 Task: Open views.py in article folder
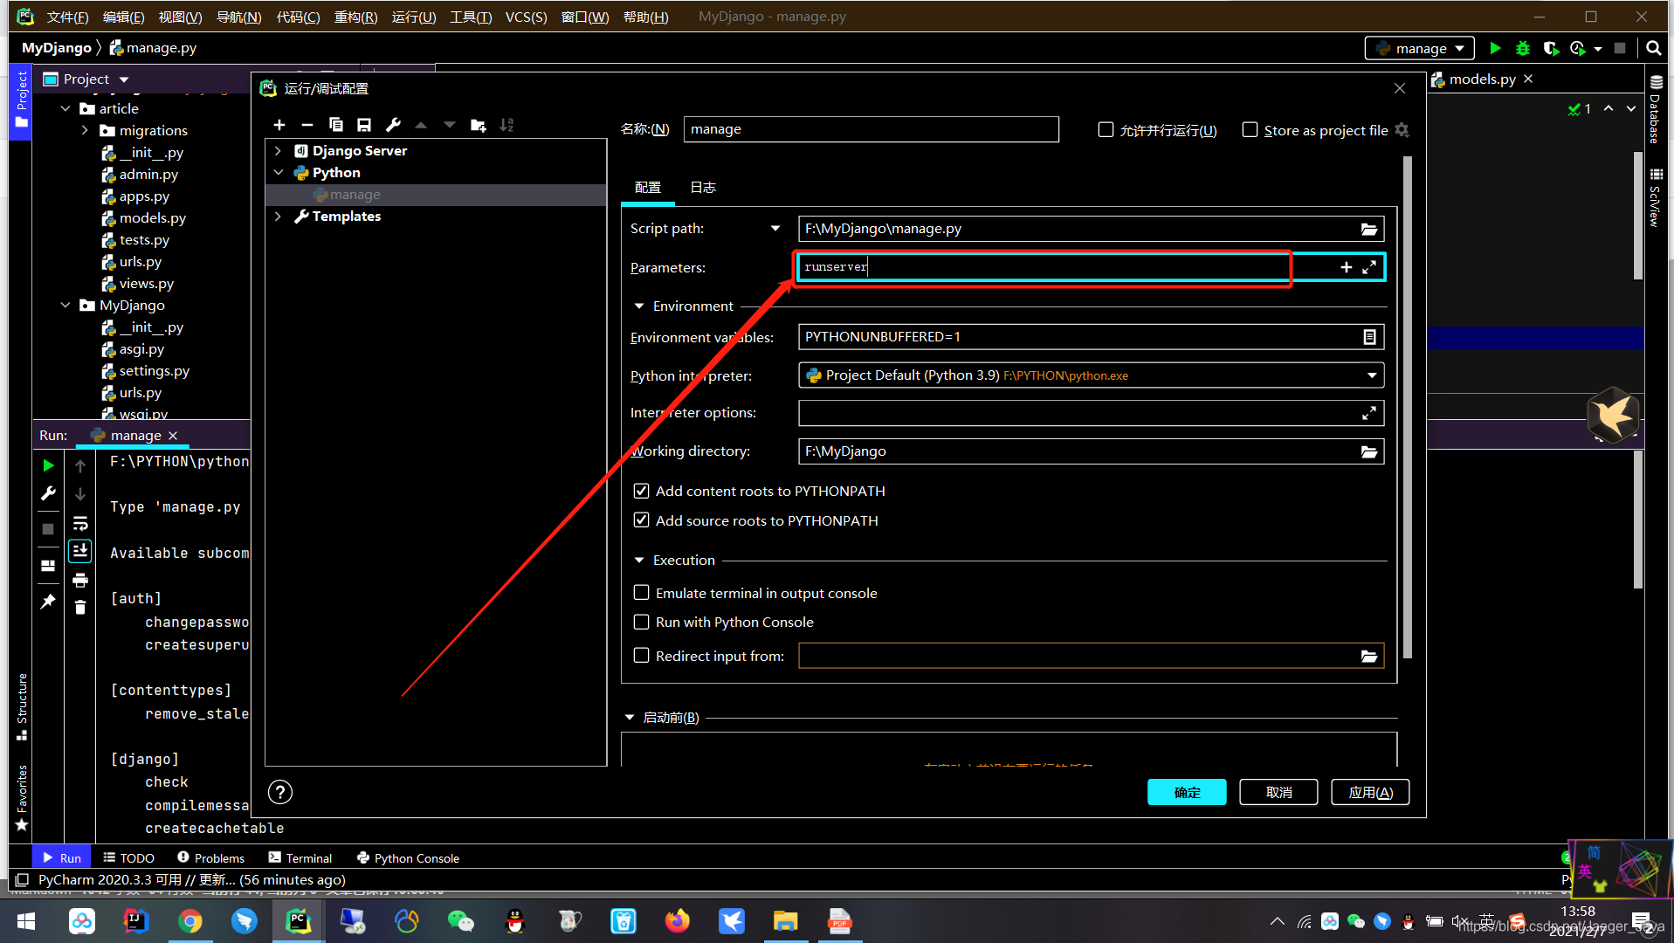146,284
